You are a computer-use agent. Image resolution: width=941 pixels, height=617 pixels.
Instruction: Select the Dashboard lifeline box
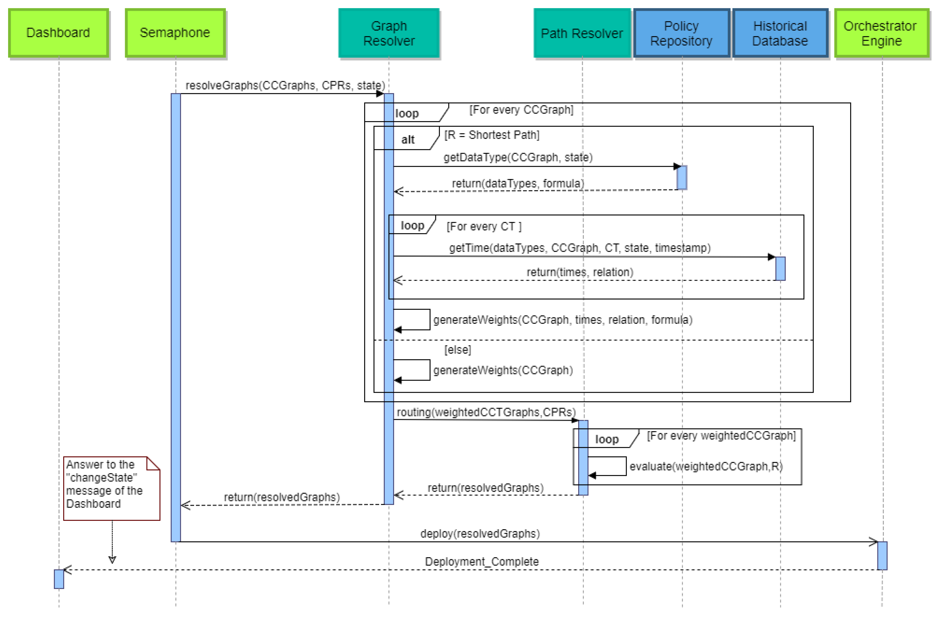pyautogui.click(x=58, y=33)
